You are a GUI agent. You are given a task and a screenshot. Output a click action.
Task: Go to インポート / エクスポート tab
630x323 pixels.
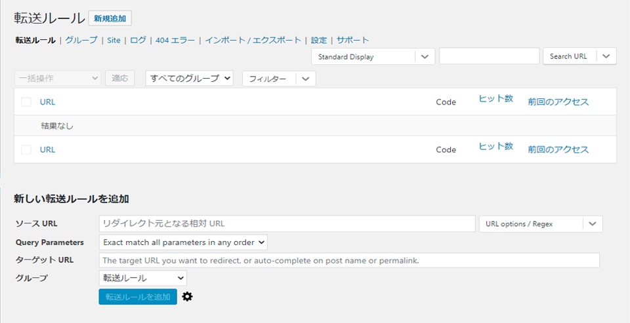pyautogui.click(x=253, y=40)
